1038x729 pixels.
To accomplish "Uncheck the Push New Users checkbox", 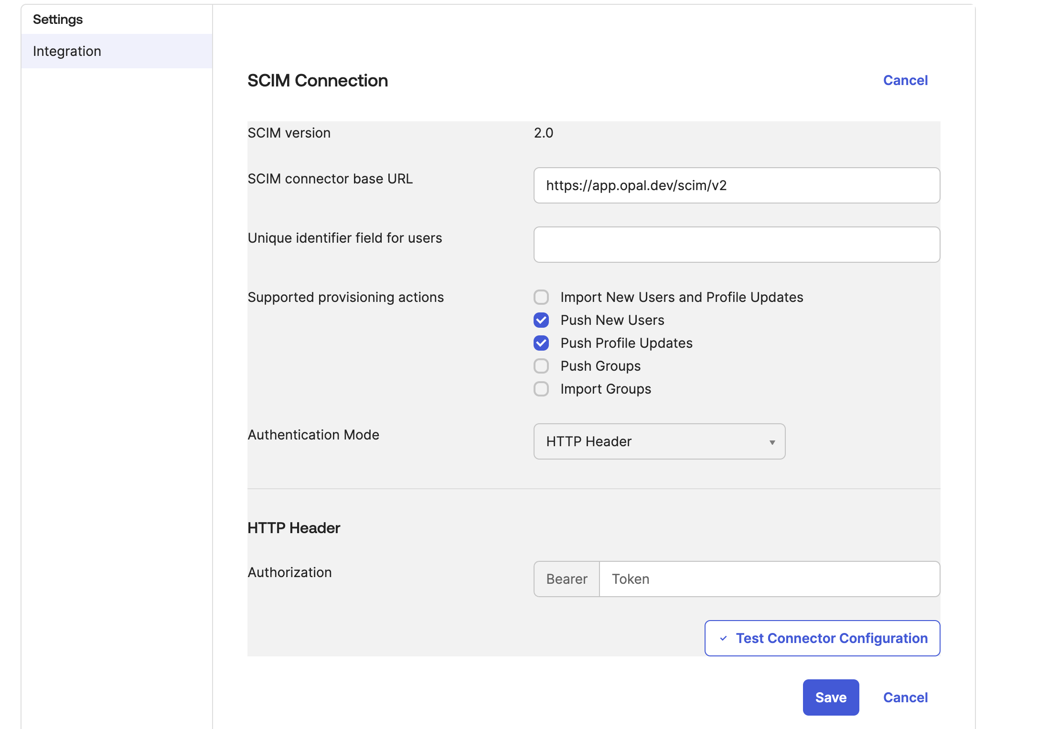I will coord(541,320).
